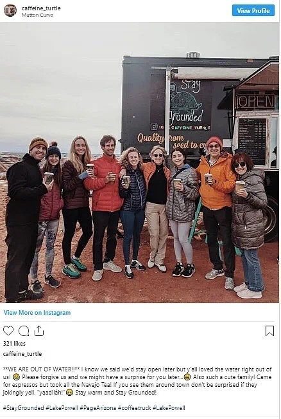281x419 pixels.
Task: Click the View Profile button
Action: pos(253,10)
